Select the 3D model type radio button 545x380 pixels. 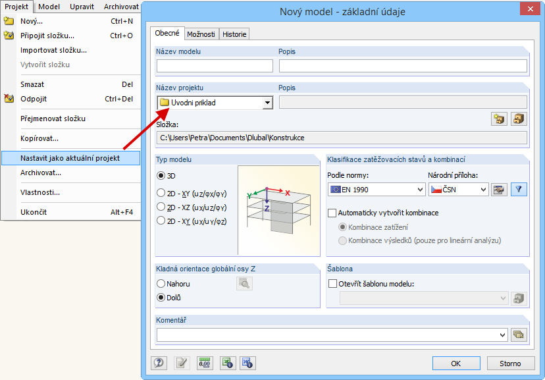click(161, 176)
